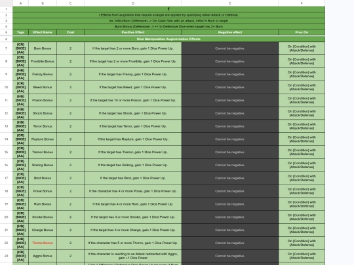The width and height of the screenshot is (354, 265).
Task: Click the Negative effect header cell
Action: (x=230, y=32)
